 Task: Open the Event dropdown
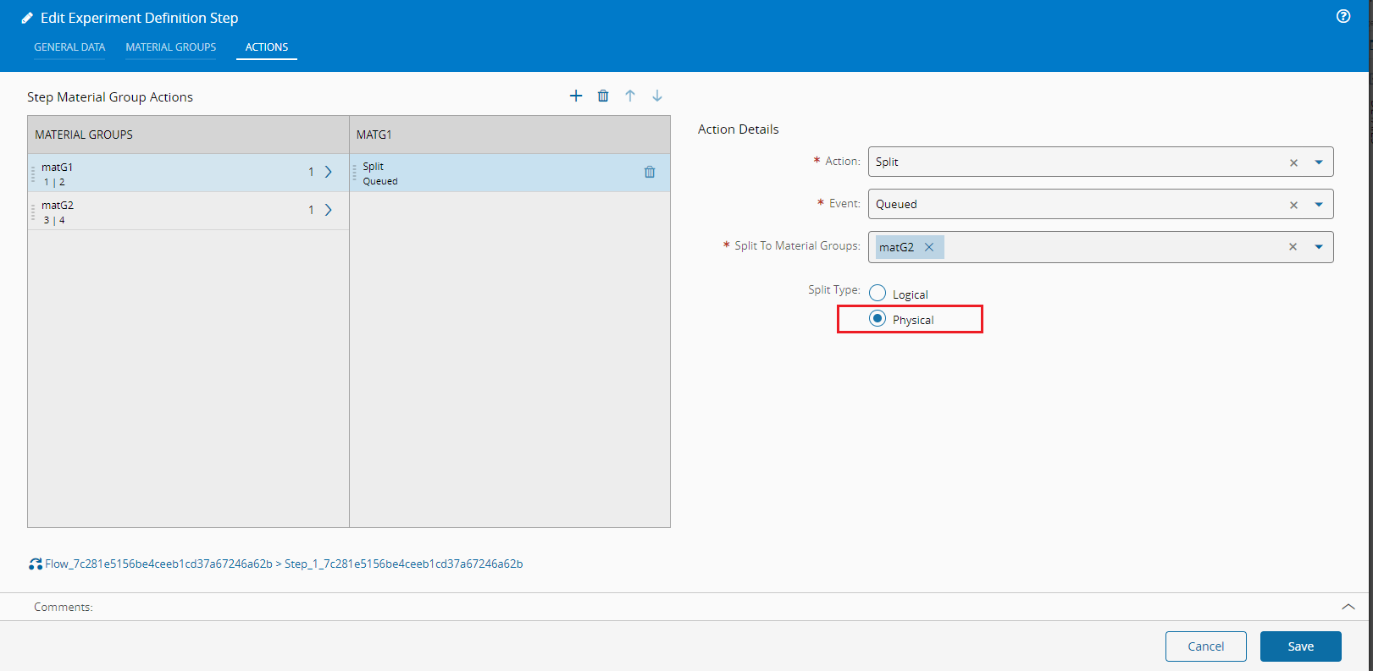pyautogui.click(x=1319, y=205)
